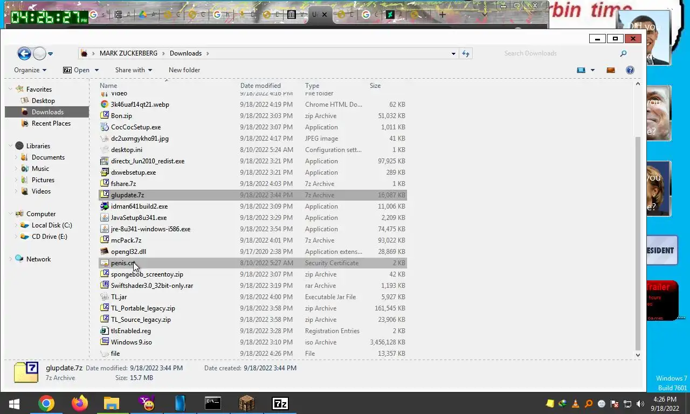Sort by the Size column header
690x414 pixels.
[375, 86]
